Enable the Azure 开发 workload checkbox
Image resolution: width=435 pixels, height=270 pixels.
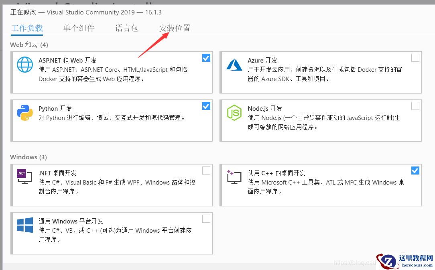coord(415,58)
